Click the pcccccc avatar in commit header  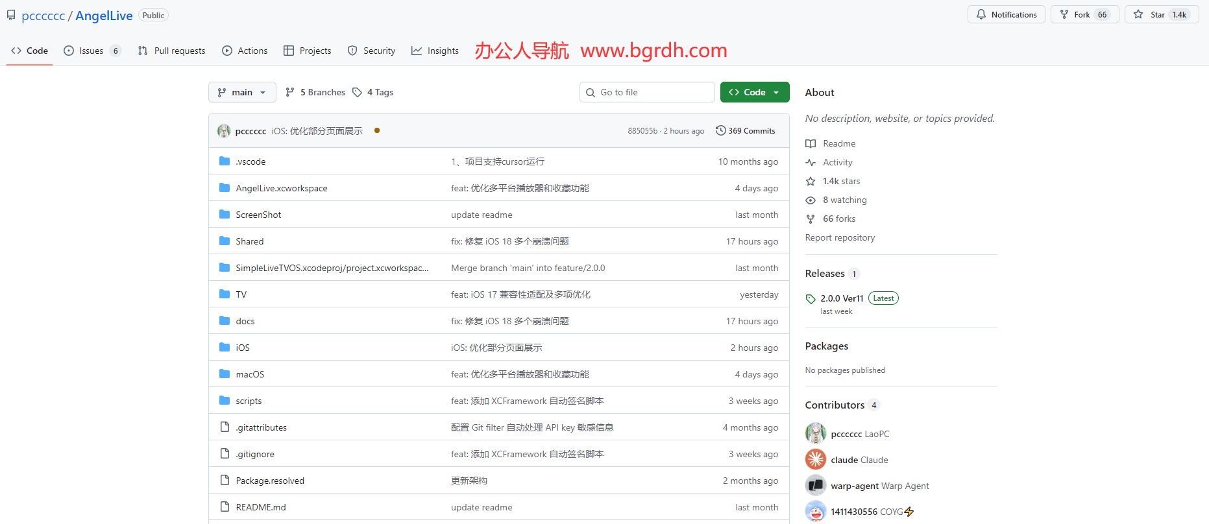224,131
